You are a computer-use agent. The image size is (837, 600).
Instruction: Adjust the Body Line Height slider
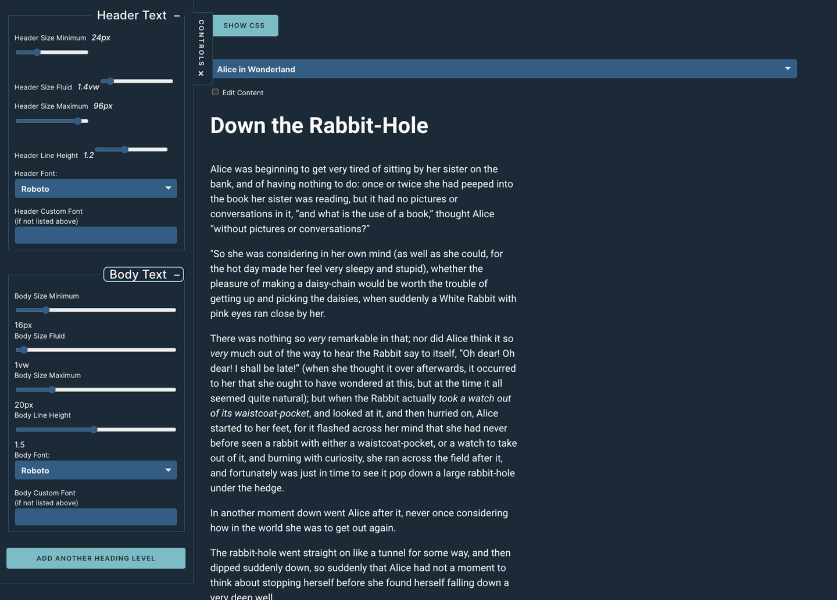(96, 430)
